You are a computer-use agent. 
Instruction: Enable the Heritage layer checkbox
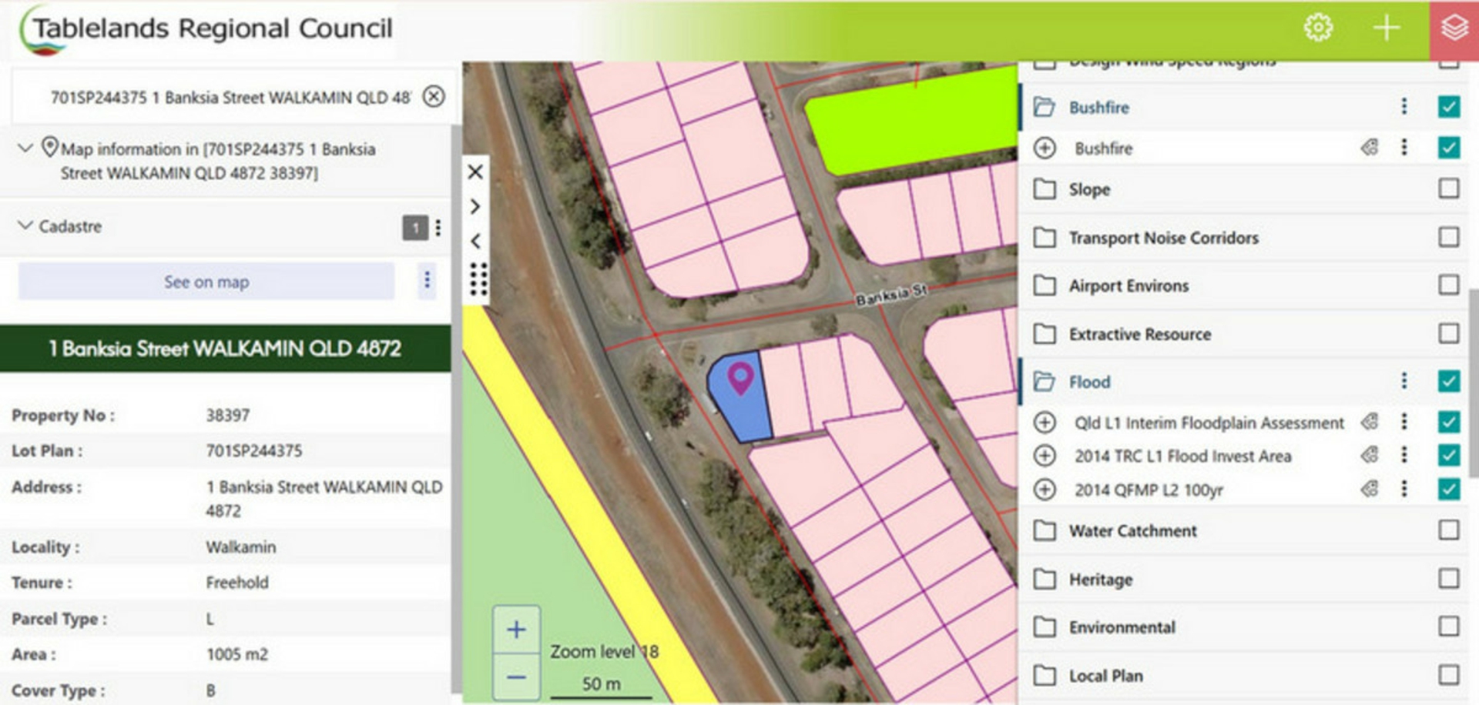pyautogui.click(x=1448, y=579)
